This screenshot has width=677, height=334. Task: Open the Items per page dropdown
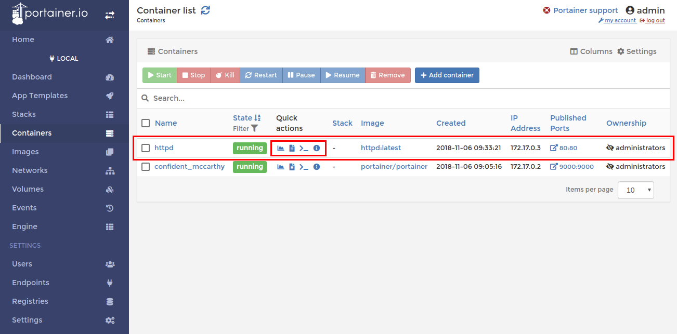[635, 190]
